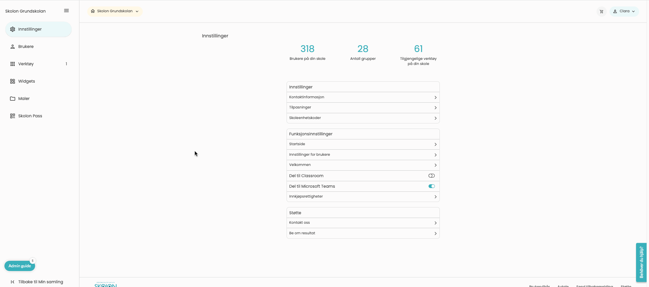
Task: Open the Behöver du hjälp help tab
Action: pos(641,262)
